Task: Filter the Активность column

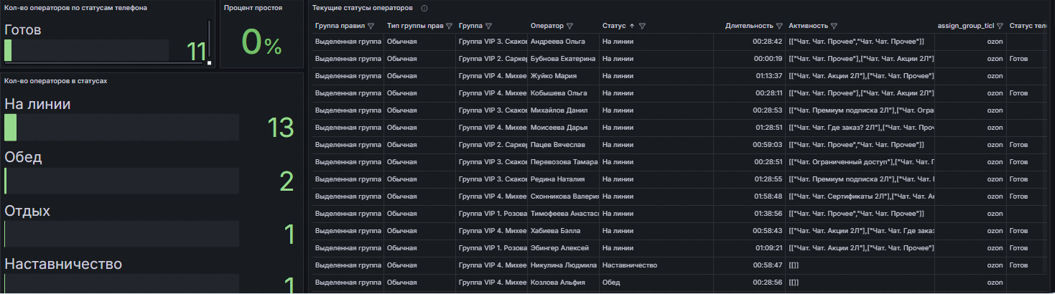Action: (x=835, y=26)
